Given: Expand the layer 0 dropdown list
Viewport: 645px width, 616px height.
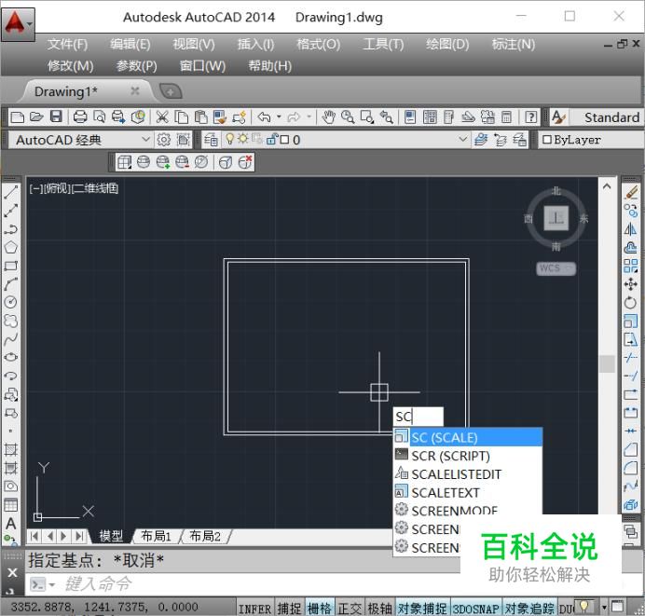Looking at the screenshot, I should pos(462,140).
